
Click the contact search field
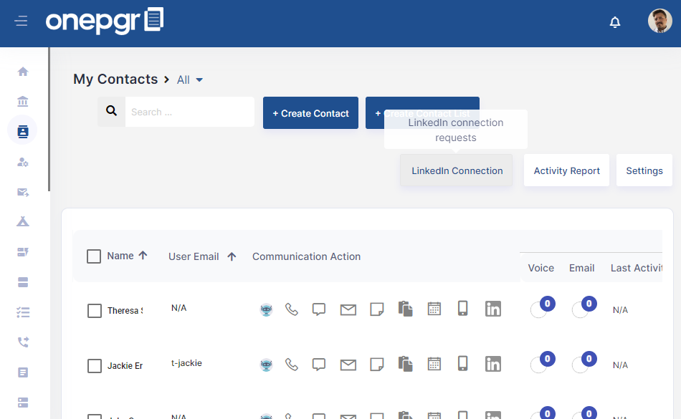click(190, 112)
